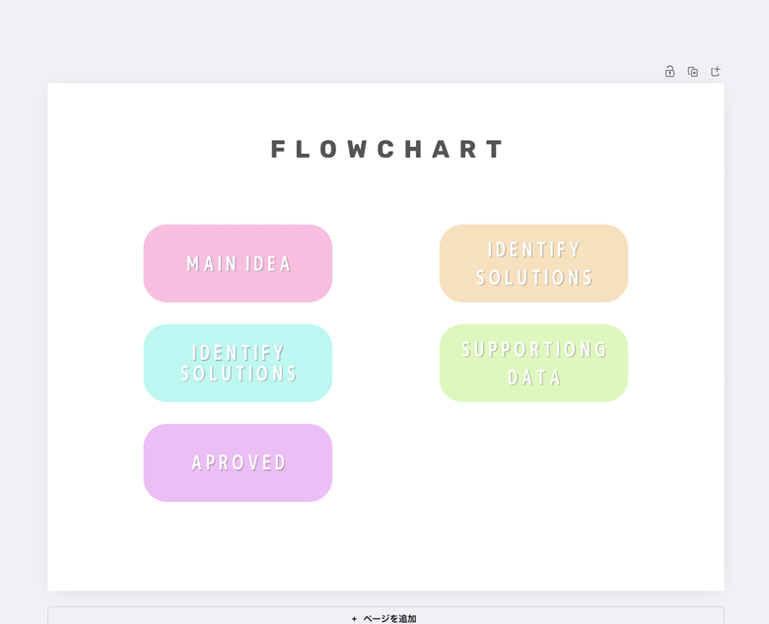Viewport: 769px width, 624px height.
Task: Click the ページを追加 add page button
Action: (x=385, y=616)
